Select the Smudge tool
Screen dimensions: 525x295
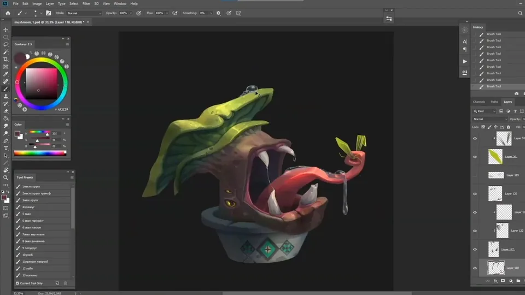(5, 126)
